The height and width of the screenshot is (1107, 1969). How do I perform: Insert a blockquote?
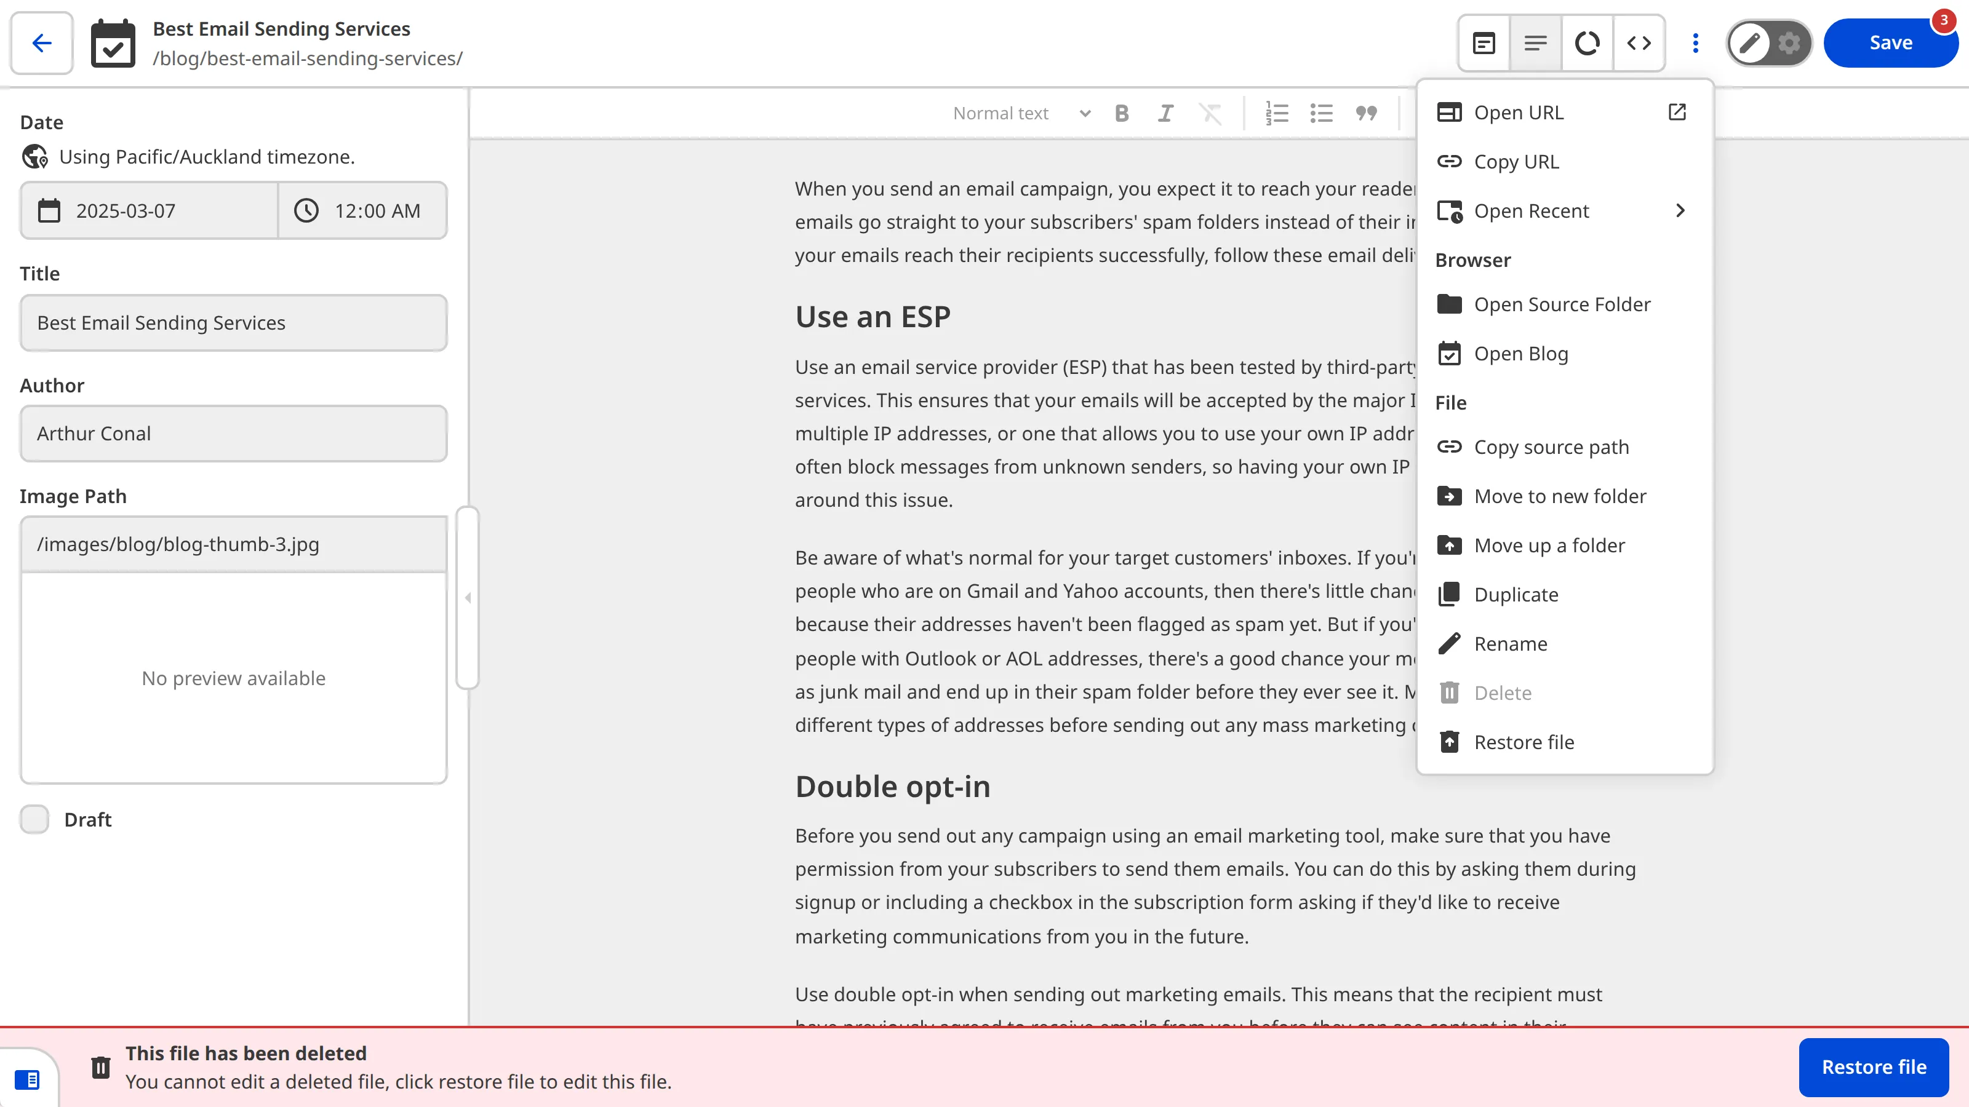1366,113
